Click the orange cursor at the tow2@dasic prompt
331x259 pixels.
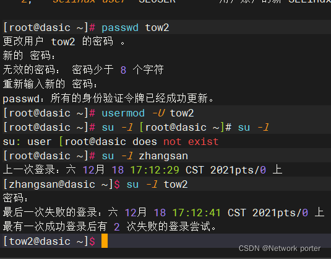[x=105, y=241]
